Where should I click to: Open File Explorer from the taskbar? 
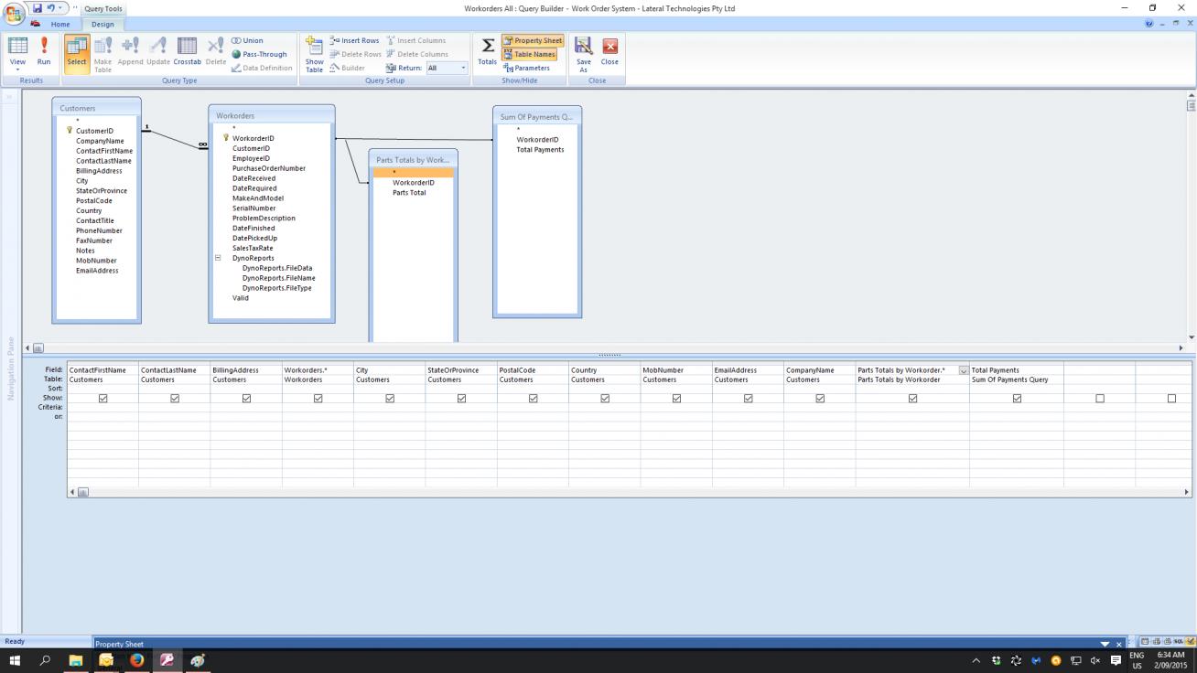pyautogui.click(x=76, y=660)
